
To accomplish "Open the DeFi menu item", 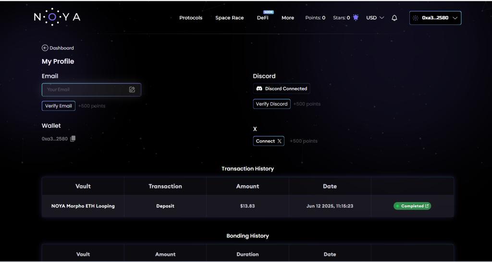I will tap(263, 18).
